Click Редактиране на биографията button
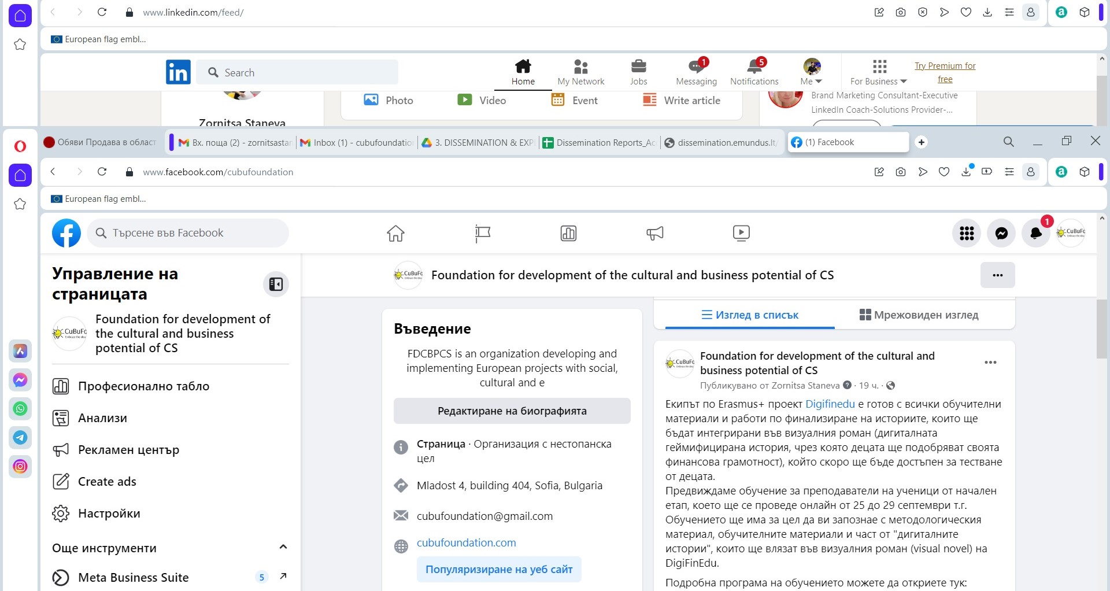The height and width of the screenshot is (591, 1110). [x=512, y=411]
